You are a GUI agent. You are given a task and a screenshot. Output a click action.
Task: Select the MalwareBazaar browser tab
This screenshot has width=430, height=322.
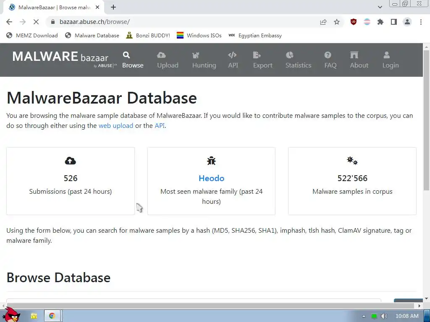(54, 8)
